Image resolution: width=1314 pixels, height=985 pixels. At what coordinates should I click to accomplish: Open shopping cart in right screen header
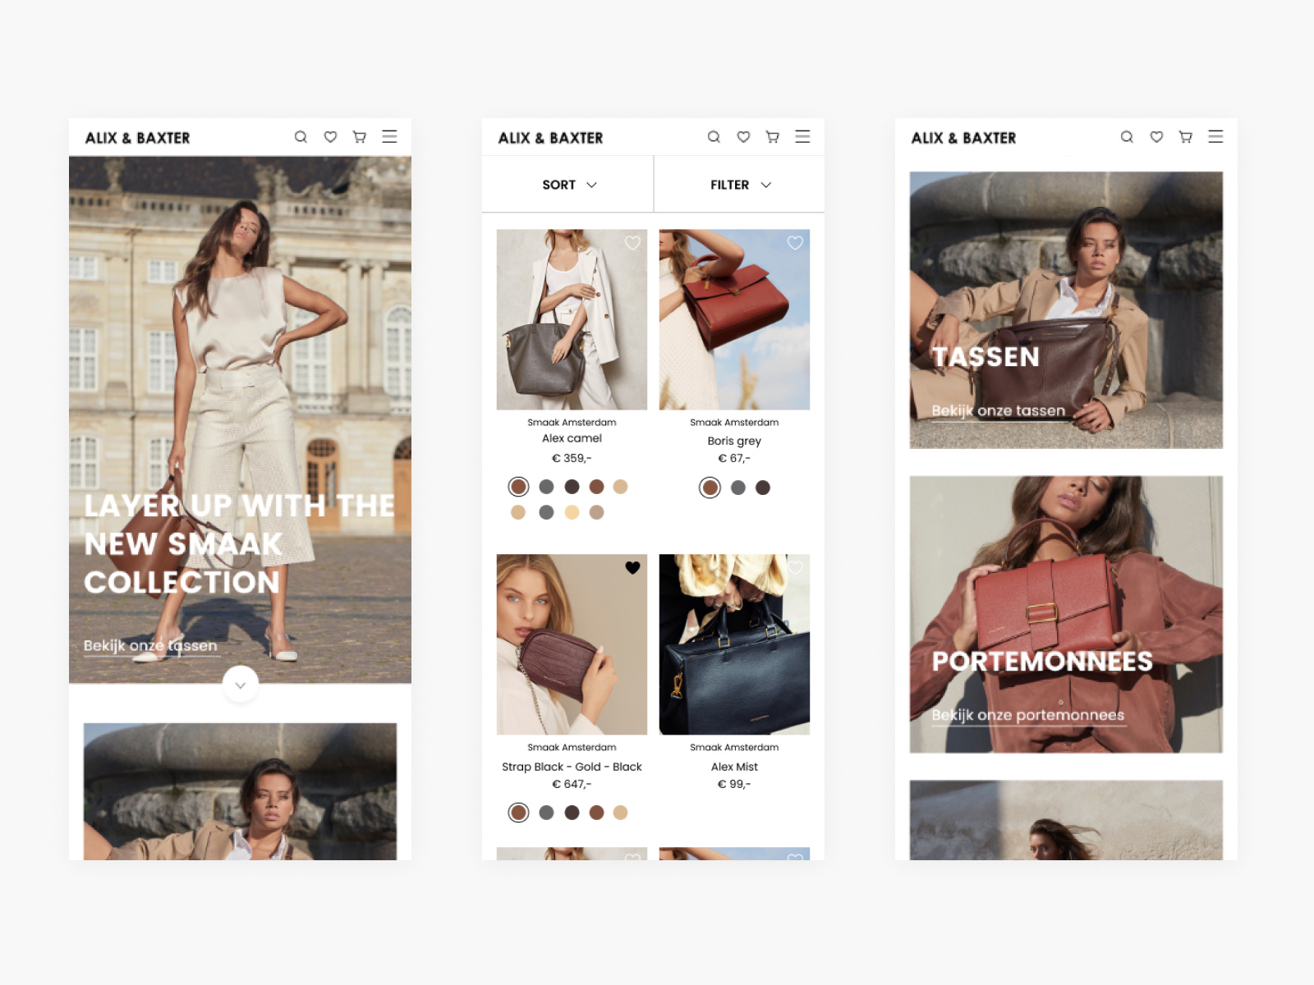coord(1186,137)
